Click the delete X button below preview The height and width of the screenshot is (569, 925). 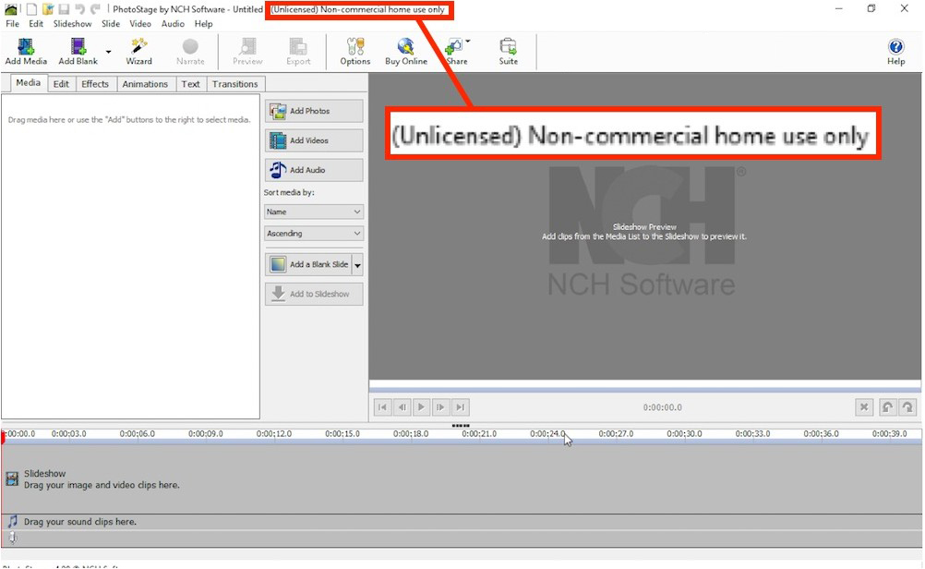[864, 406]
